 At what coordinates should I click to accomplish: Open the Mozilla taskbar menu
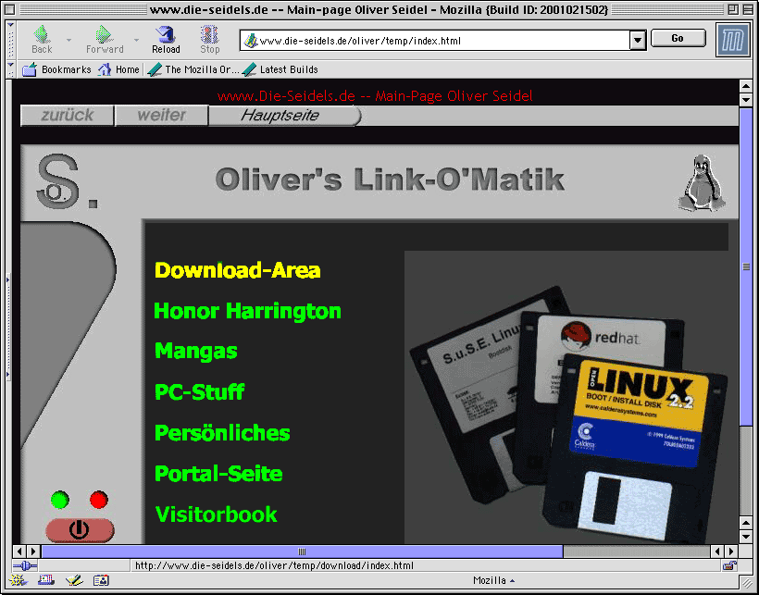pos(493,580)
